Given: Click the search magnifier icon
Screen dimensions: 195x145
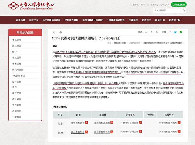Looking at the screenshot, I should pyautogui.click(x=184, y=11).
